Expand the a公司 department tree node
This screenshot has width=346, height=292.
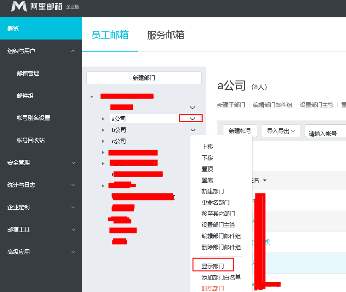[103, 119]
